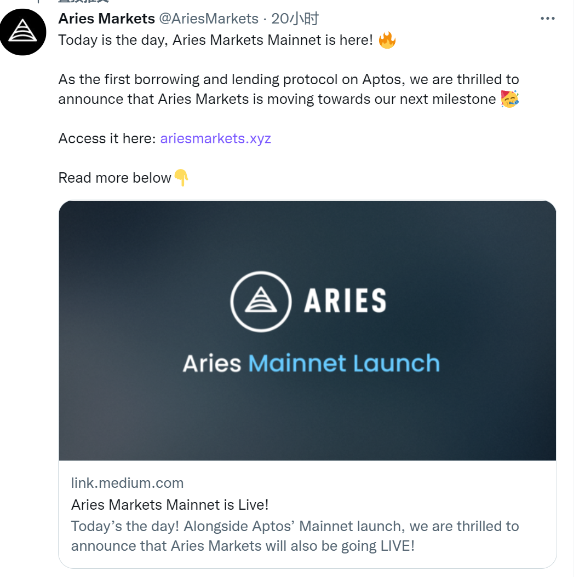Click the pinned tweet label above the name
This screenshot has height=577, width=579.
[x=82, y=2]
